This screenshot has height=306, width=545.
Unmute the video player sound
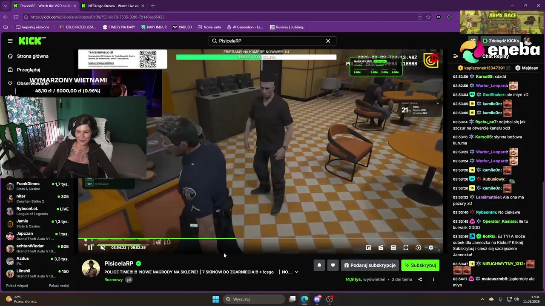[103, 248]
